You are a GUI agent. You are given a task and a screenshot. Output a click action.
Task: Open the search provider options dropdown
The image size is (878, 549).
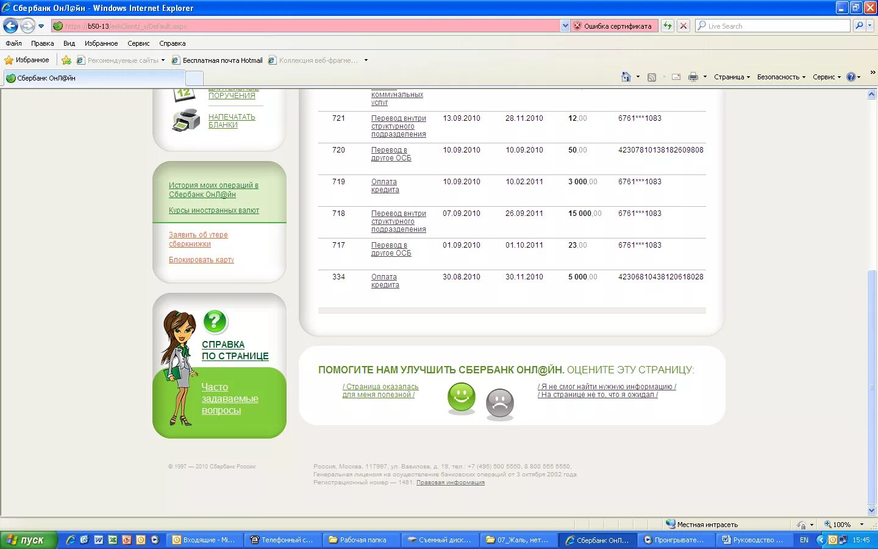click(870, 26)
